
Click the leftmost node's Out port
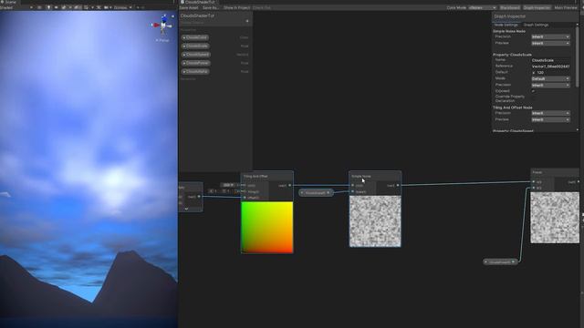199,197
